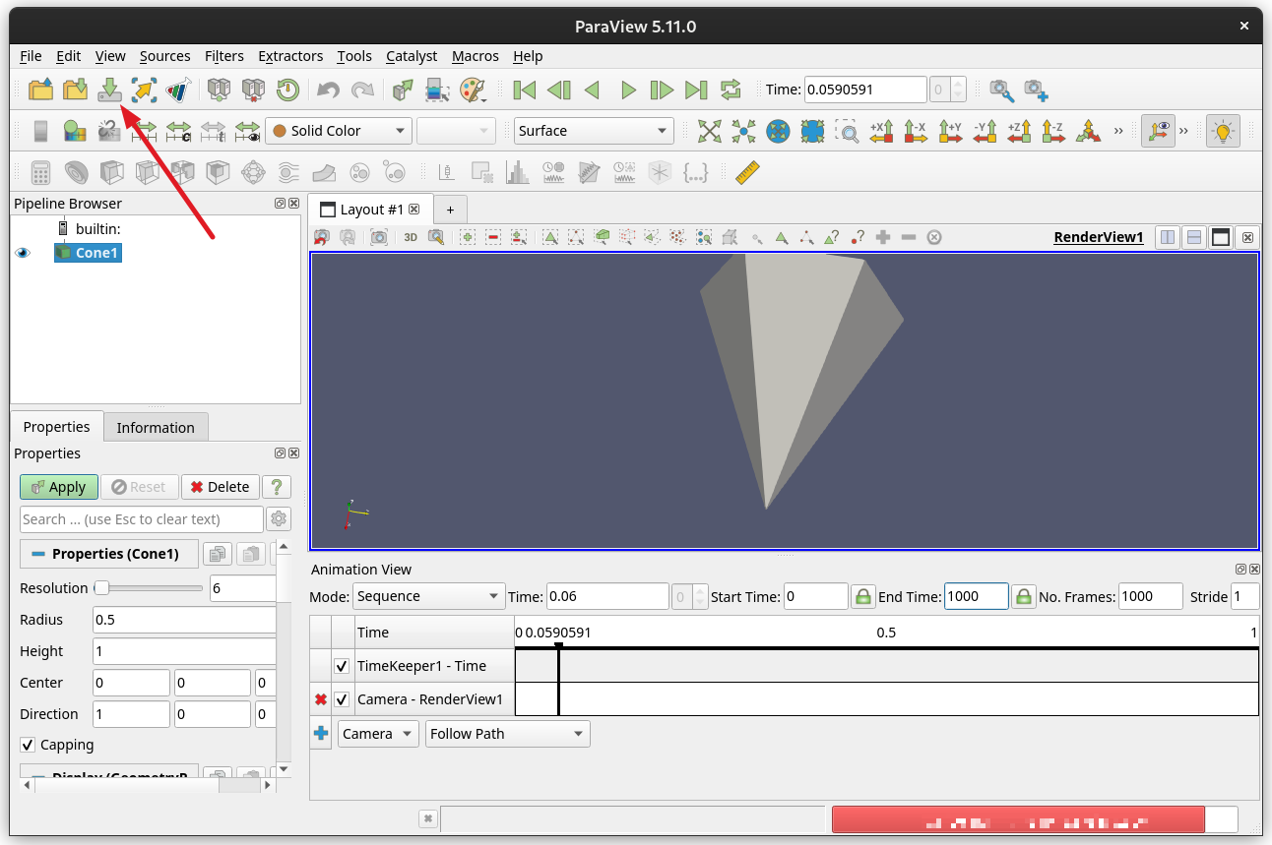Open the Sources menu
Screen dimensions: 1272x845
click(165, 56)
